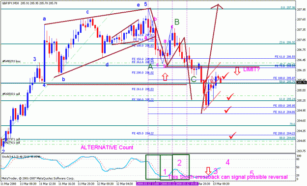
Task: Click 204.05 on the price axis
Action: pyautogui.click(x=301, y=140)
